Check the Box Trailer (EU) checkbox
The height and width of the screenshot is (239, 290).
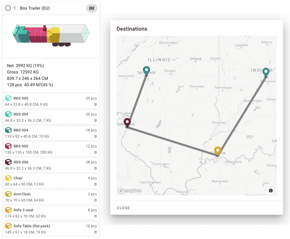8,8
